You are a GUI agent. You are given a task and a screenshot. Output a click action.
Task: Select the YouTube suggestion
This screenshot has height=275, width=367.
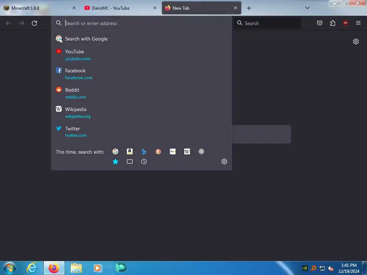coord(141,55)
